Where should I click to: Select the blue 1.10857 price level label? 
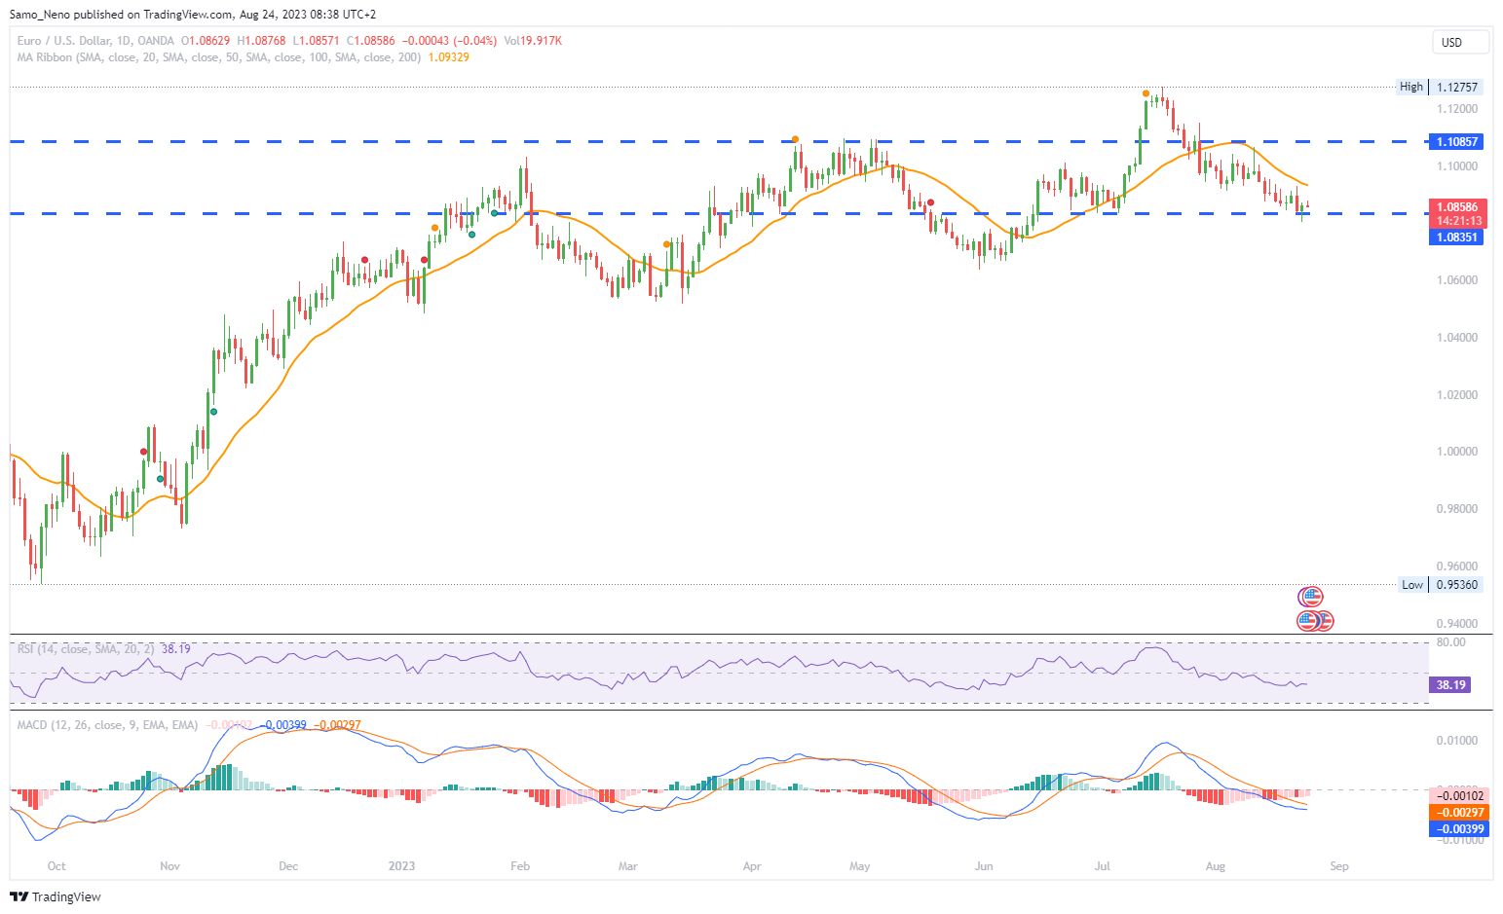coord(1456,142)
